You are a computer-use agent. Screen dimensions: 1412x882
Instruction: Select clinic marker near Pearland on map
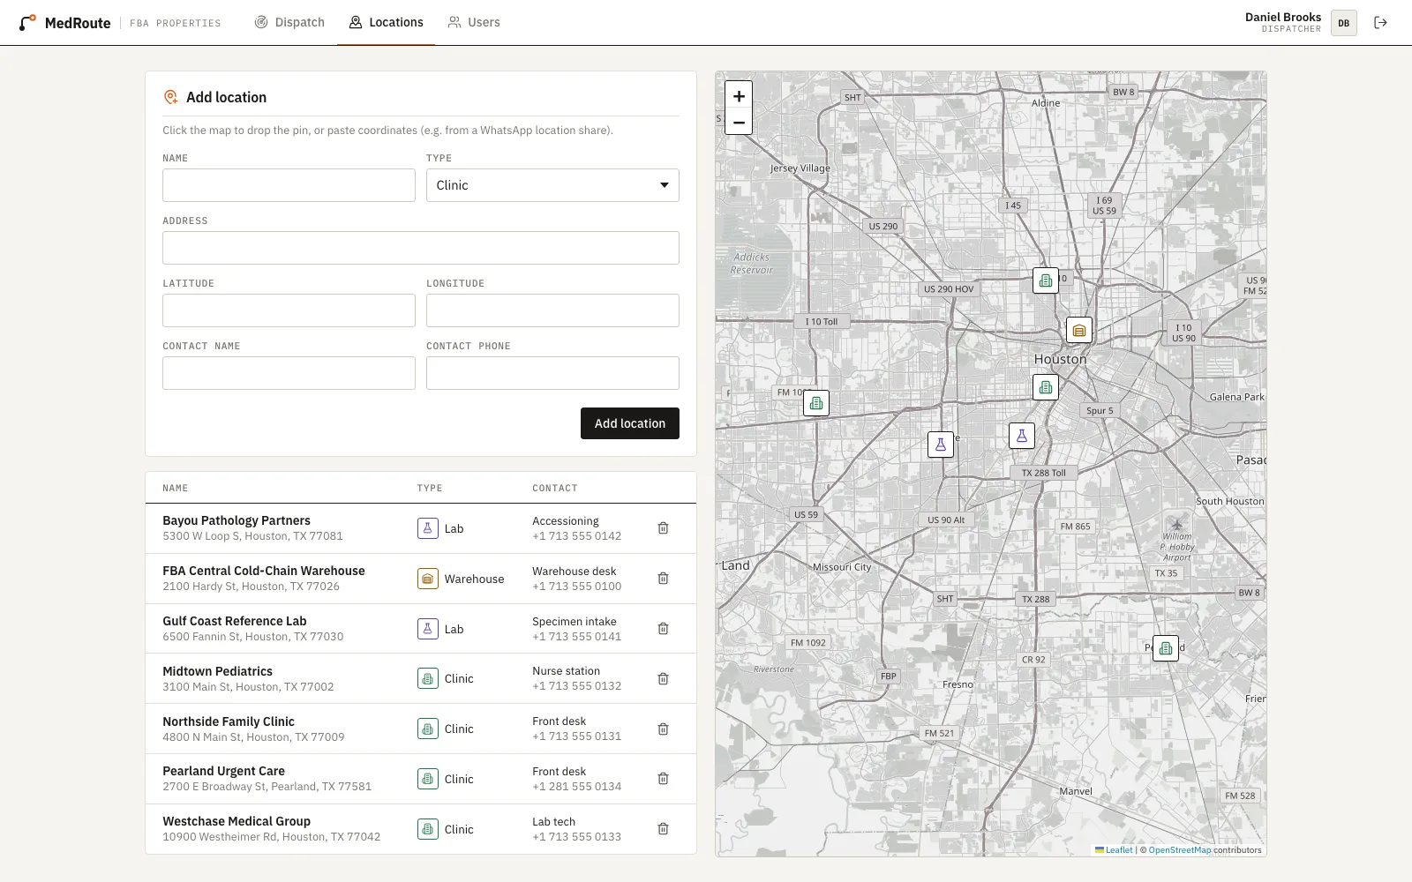point(1166,648)
